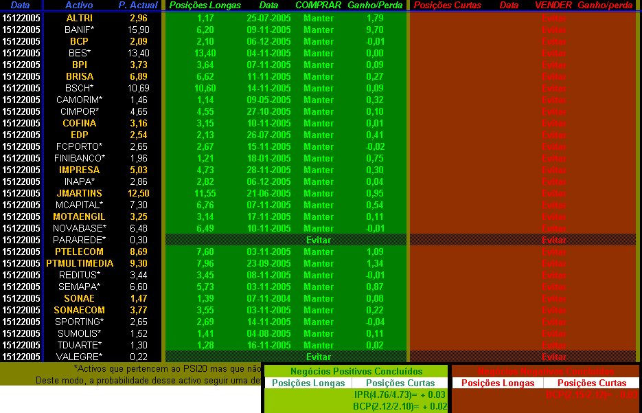Click entry date 07-11-2004 for SONAE
The height and width of the screenshot is (413, 642).
[268, 298]
